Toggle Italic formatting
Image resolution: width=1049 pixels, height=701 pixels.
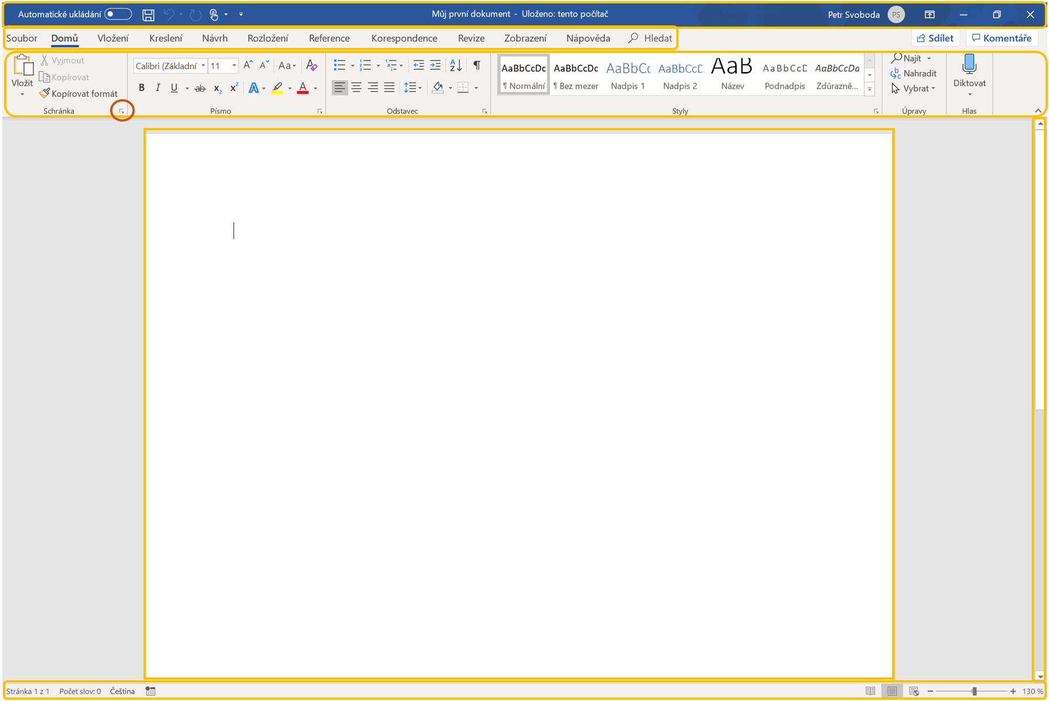tap(158, 88)
